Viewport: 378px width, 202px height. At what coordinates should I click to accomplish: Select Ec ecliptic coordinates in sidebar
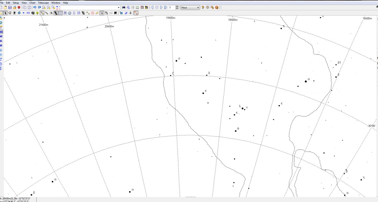(x=1, y=41)
